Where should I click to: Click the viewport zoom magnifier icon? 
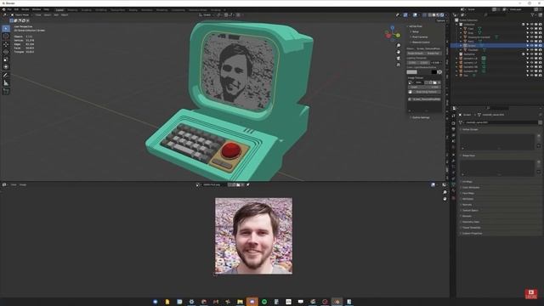pos(399,45)
